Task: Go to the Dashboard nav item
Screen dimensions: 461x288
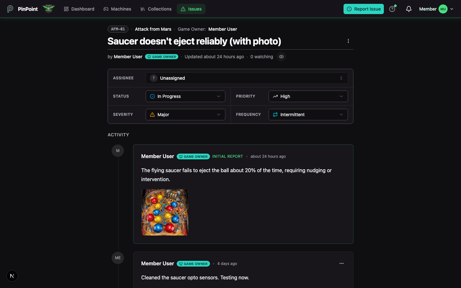Action: (79, 9)
